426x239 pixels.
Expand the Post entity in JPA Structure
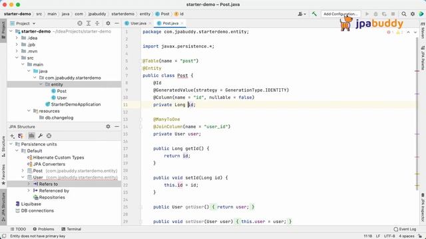pos(23,171)
